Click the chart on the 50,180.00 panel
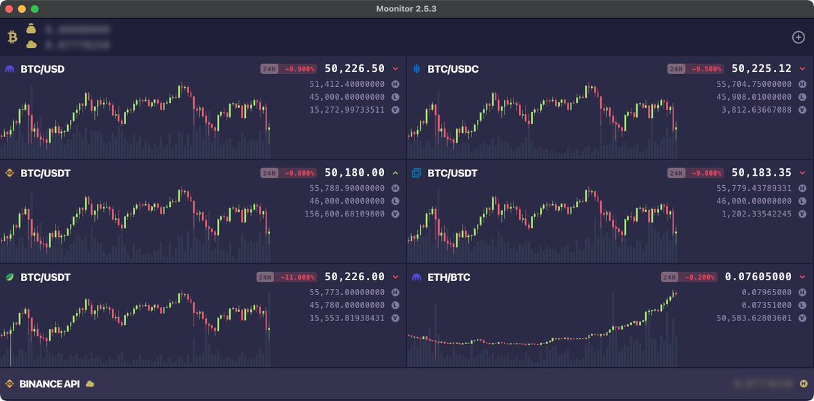Screen dimensions: 814x401 point(136,223)
